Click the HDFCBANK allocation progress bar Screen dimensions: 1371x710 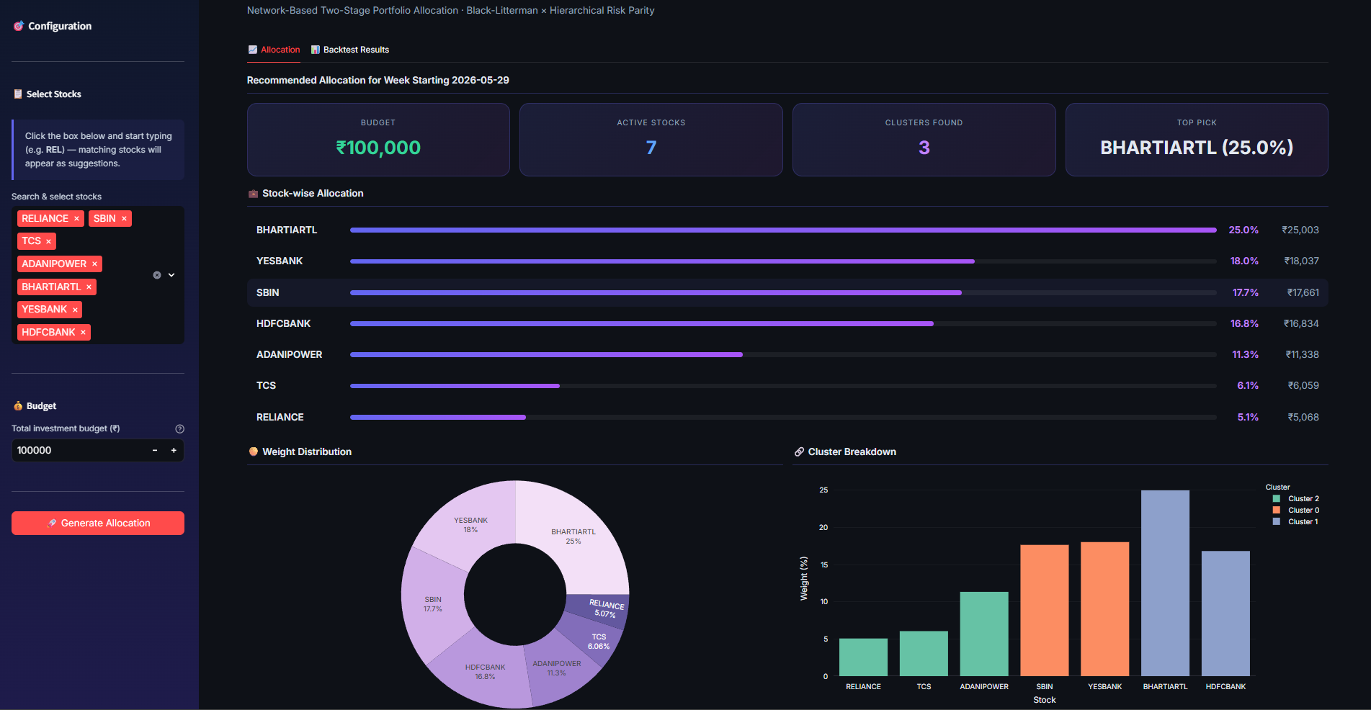(x=783, y=324)
